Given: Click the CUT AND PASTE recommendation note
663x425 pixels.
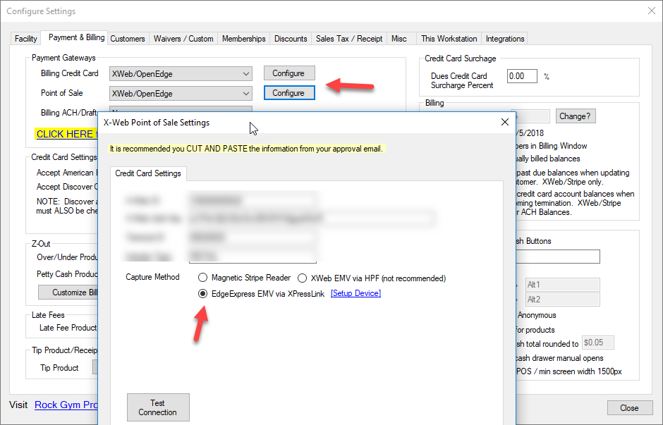Looking at the screenshot, I should pyautogui.click(x=247, y=149).
